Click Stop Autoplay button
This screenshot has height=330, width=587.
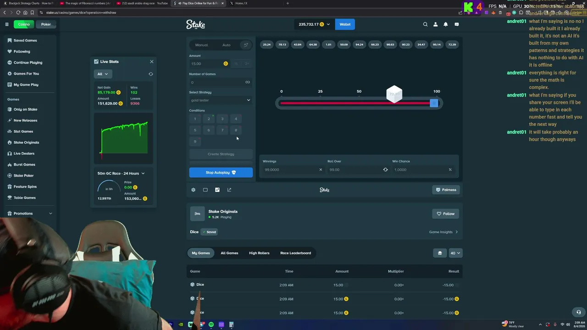(x=221, y=172)
